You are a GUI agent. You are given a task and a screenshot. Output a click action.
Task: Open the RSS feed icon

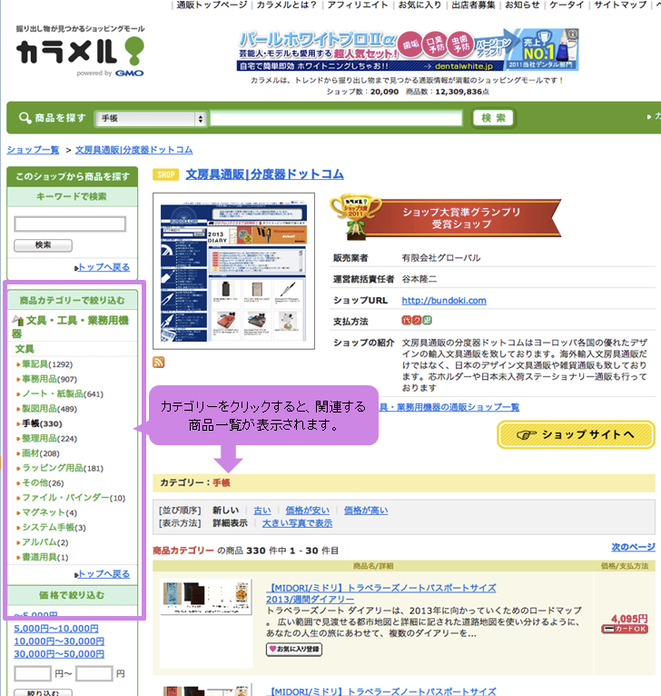(158, 363)
